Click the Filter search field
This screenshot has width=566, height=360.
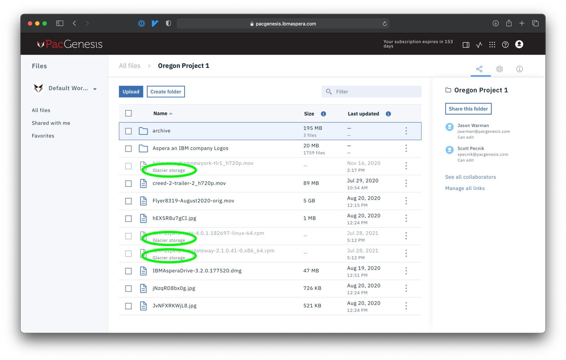point(372,91)
